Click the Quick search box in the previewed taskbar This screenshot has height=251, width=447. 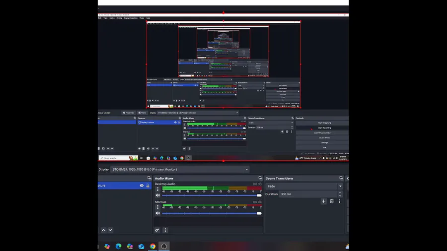click(118, 158)
